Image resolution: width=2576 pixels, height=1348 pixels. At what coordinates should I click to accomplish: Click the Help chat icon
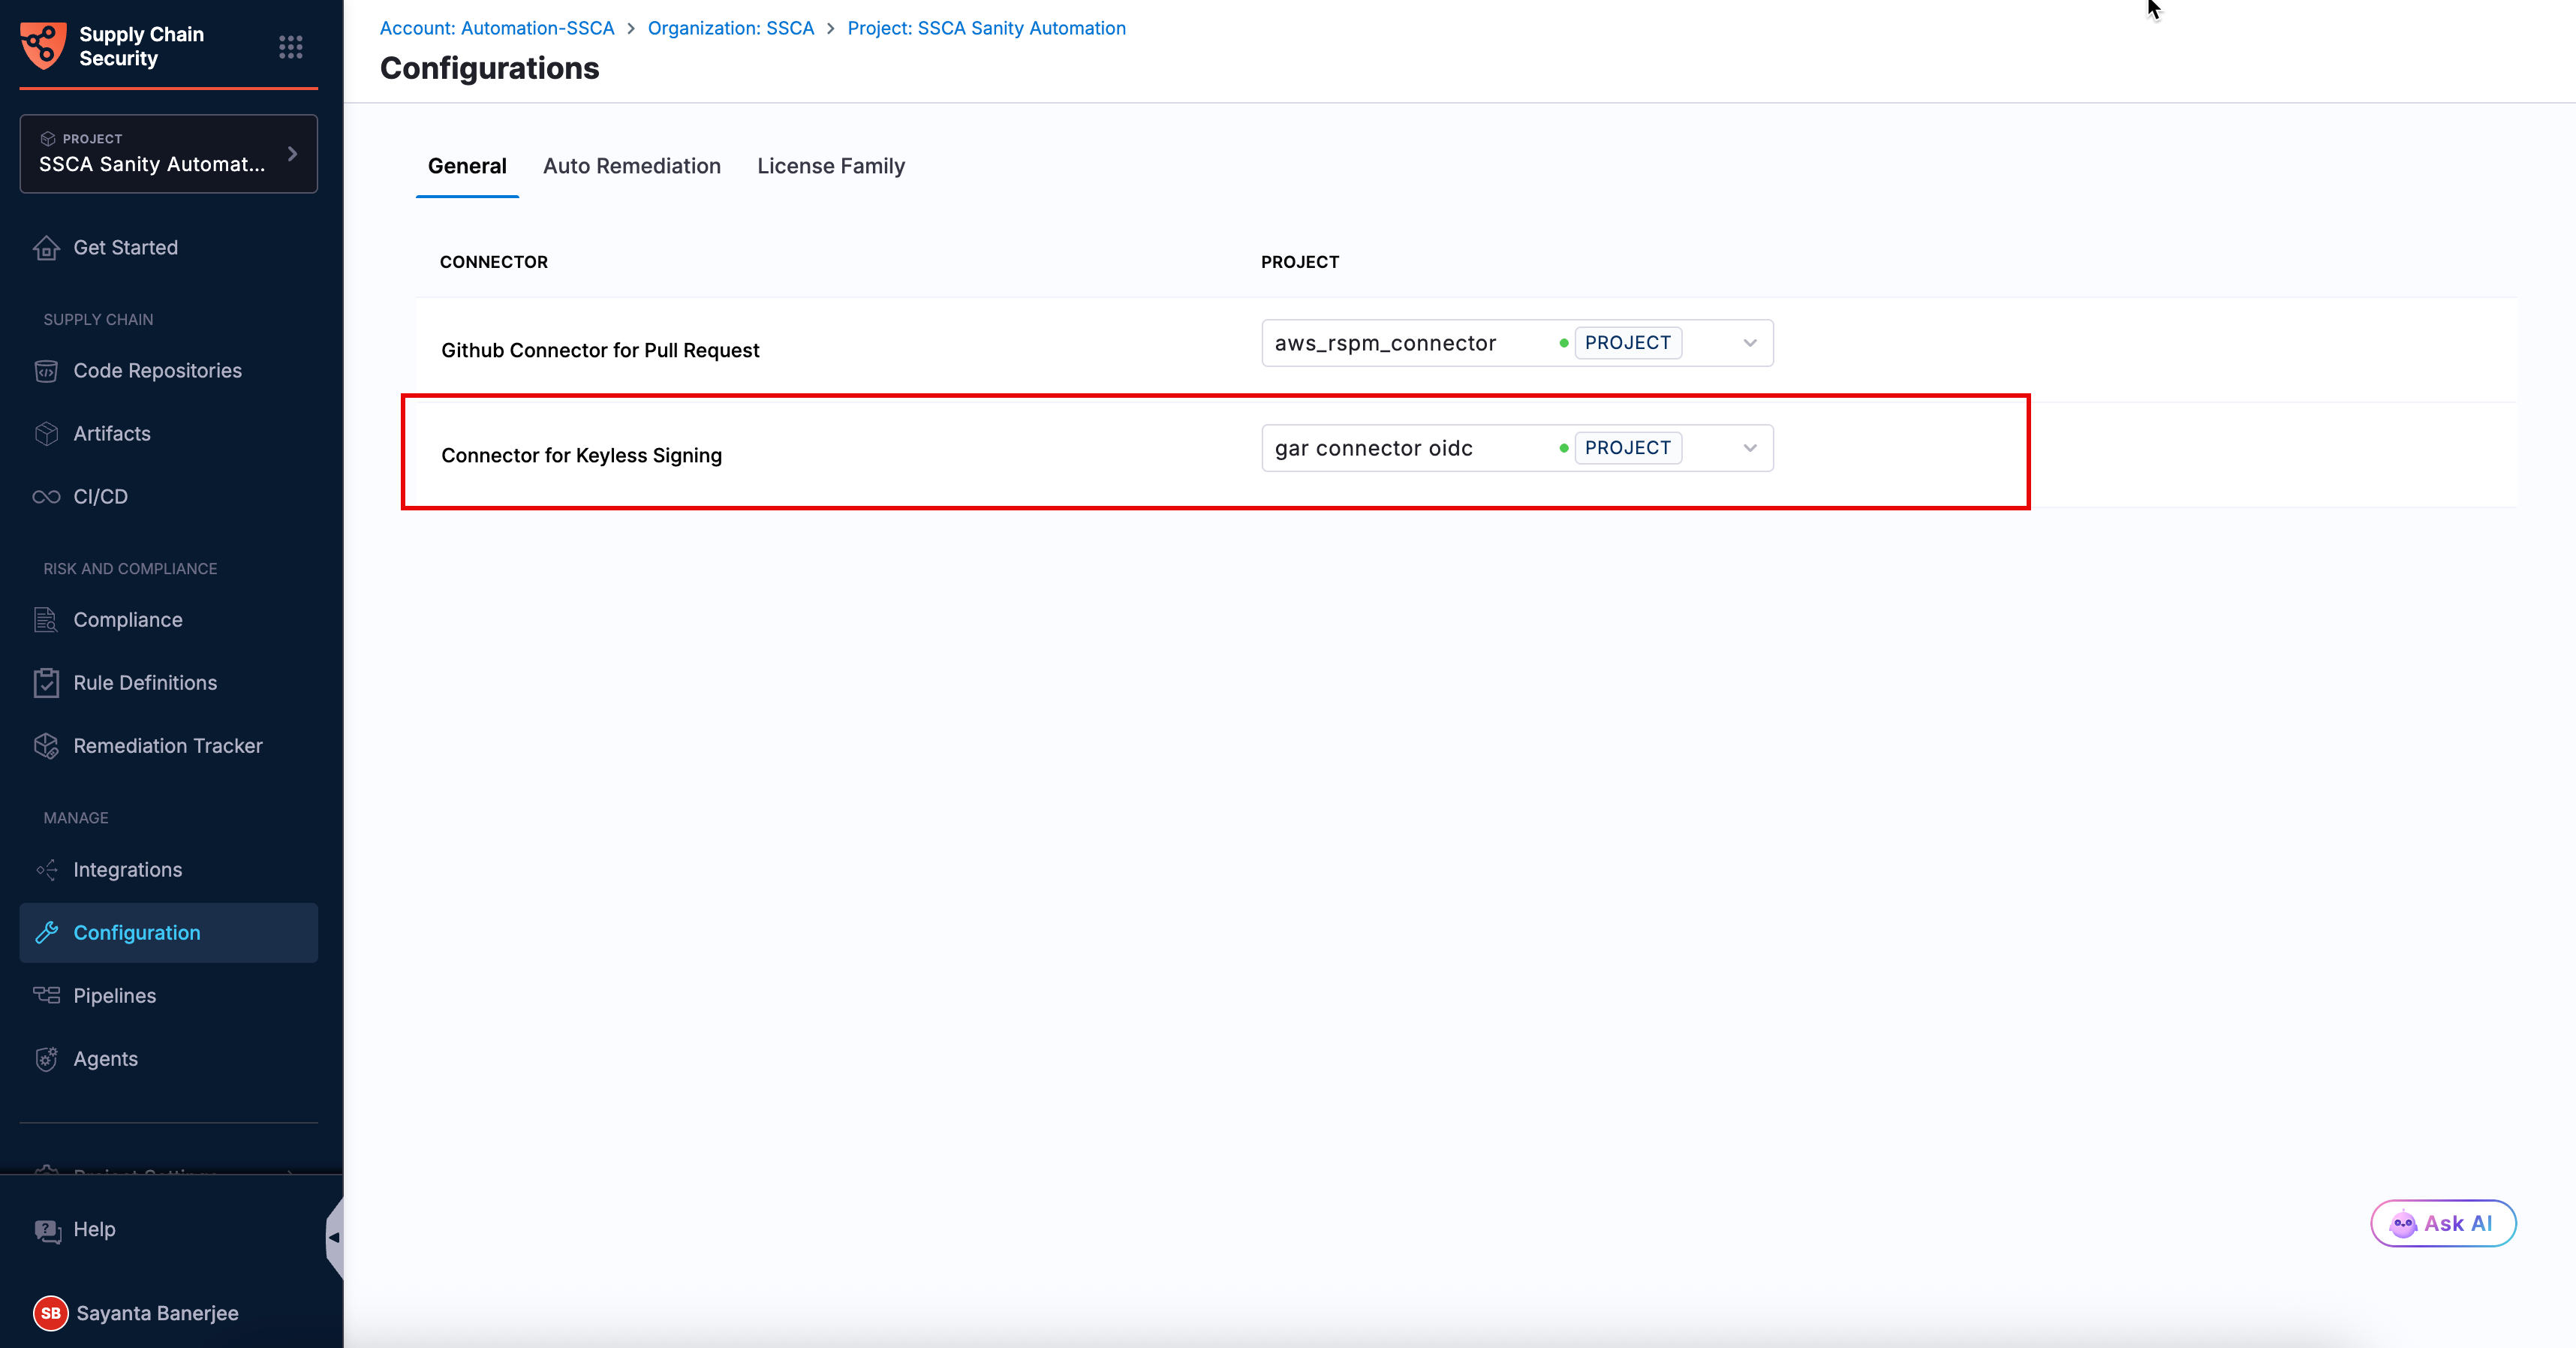[x=47, y=1231]
